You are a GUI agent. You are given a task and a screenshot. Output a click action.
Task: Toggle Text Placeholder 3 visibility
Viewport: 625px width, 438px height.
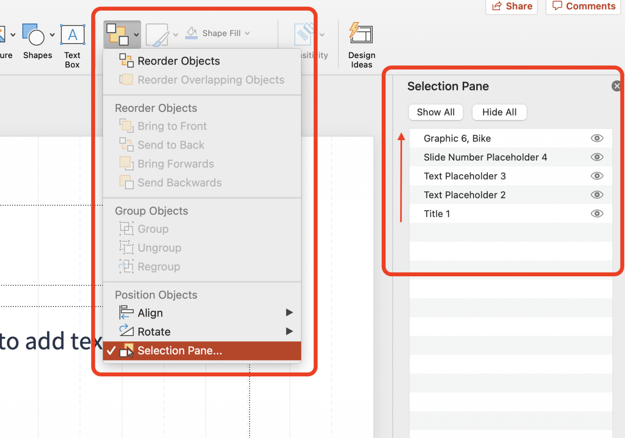(597, 176)
